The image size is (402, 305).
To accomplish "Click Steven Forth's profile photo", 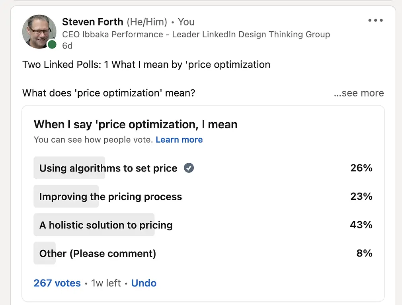I will [39, 31].
